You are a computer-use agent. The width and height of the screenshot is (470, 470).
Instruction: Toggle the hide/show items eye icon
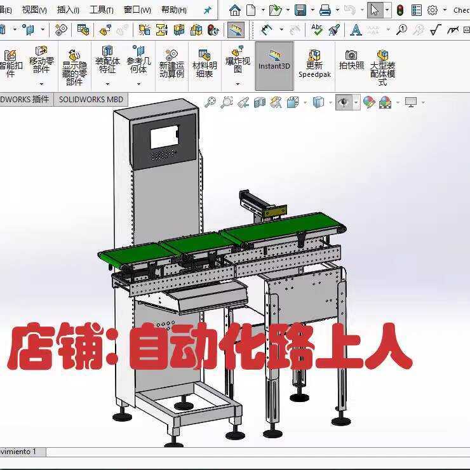coord(344,102)
